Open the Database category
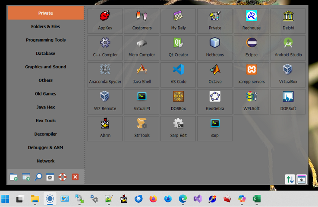 46,53
